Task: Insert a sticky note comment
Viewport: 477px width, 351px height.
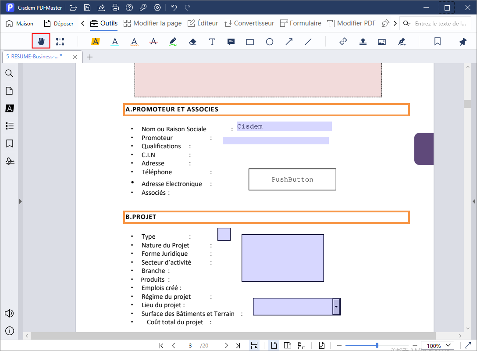Action: [x=231, y=42]
